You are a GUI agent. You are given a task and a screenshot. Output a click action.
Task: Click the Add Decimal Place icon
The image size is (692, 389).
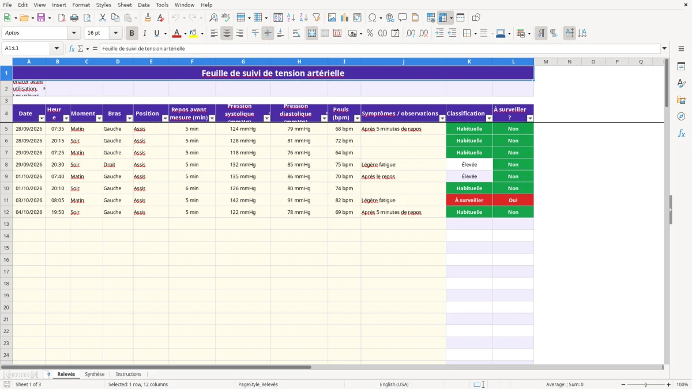(411, 33)
